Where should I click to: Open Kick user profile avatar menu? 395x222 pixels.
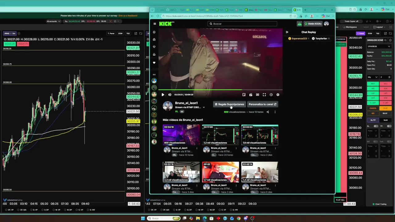click(326, 24)
